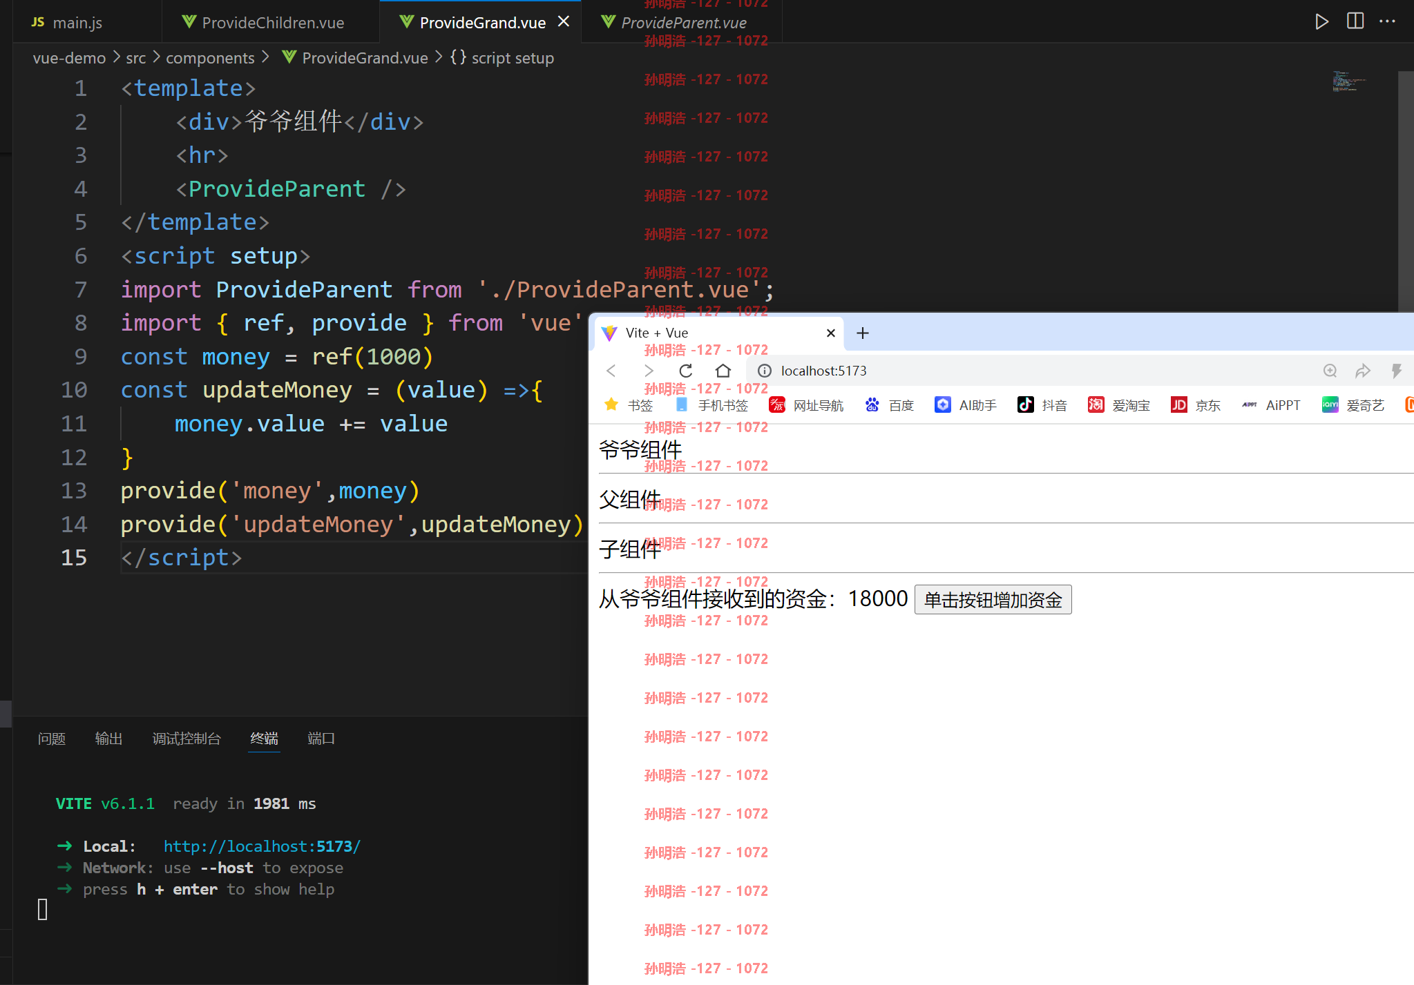The width and height of the screenshot is (1414, 985).
Task: Open the 网址导航 bookmark
Action: tap(806, 405)
